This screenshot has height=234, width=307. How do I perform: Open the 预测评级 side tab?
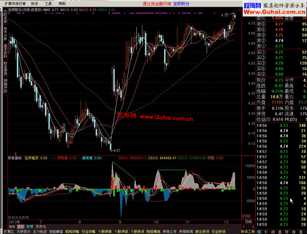click(x=5, y=86)
